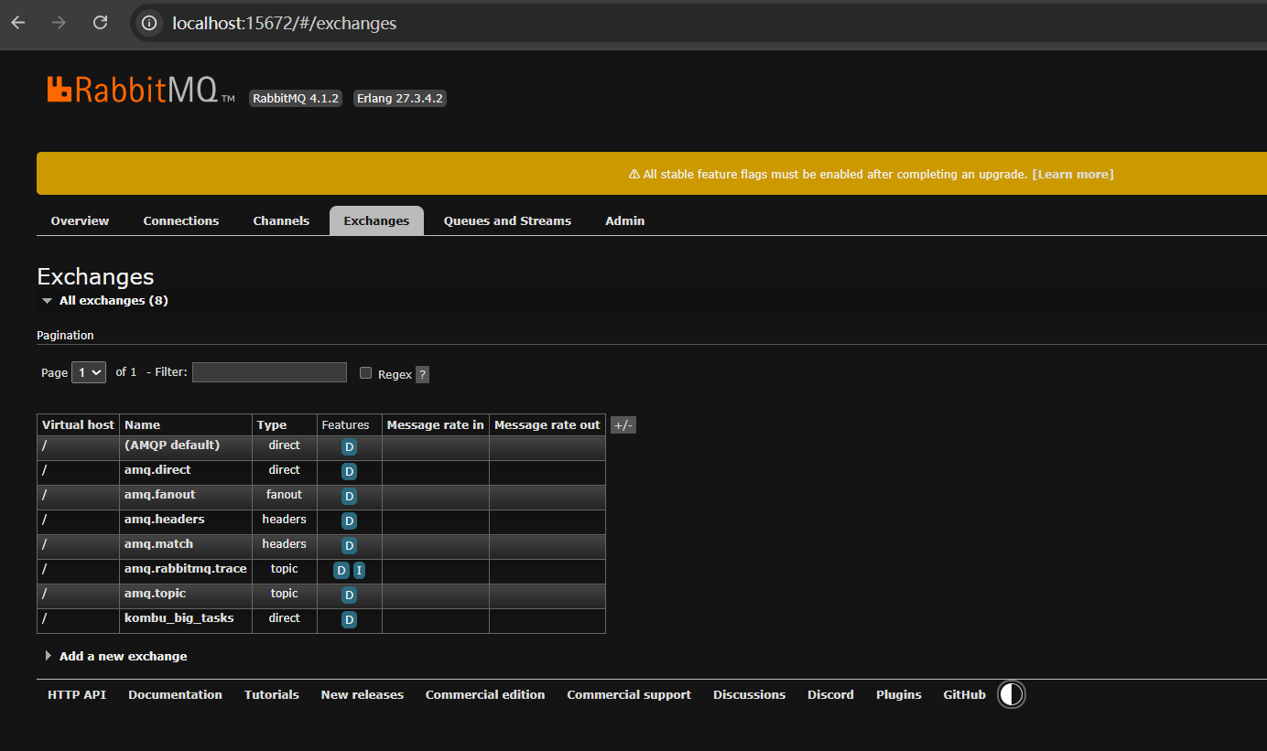Sort by Message rate out column header

point(547,425)
